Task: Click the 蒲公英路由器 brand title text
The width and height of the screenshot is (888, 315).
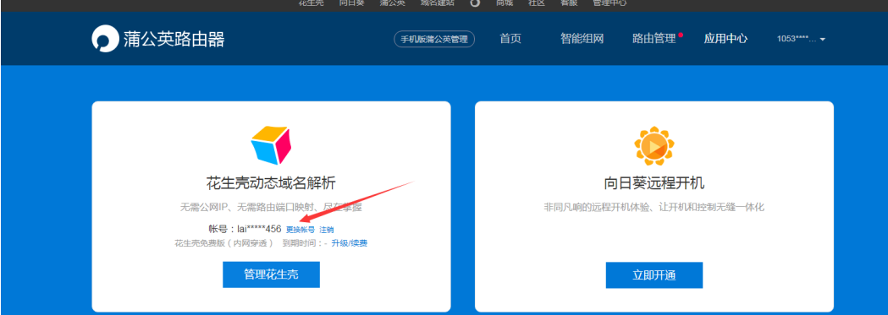Action: [174, 39]
